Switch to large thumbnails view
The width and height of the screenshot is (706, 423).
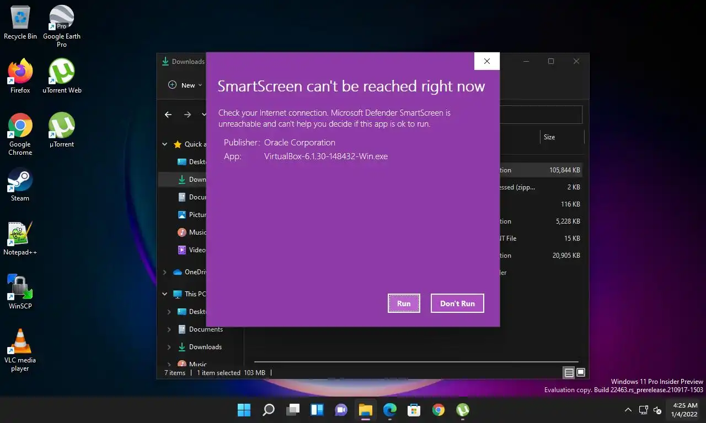click(581, 373)
